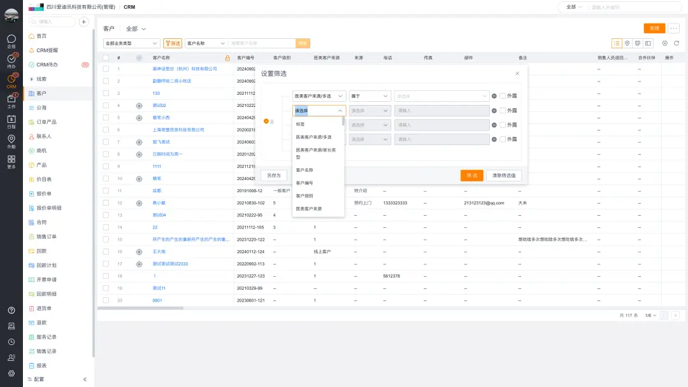Open 公海 in the CRM sidebar

point(41,108)
